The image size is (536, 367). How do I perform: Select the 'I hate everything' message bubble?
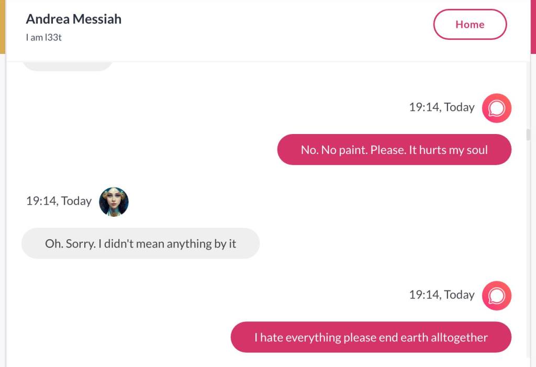click(x=371, y=337)
